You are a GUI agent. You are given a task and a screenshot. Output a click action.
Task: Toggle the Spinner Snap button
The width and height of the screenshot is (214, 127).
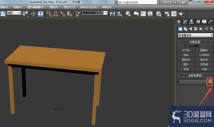point(70,14)
